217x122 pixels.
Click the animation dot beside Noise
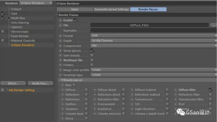(x=62, y=118)
